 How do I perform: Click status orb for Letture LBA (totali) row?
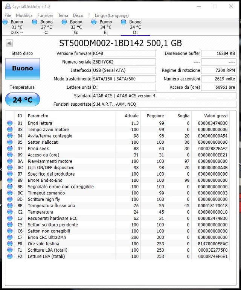click(x=10, y=257)
